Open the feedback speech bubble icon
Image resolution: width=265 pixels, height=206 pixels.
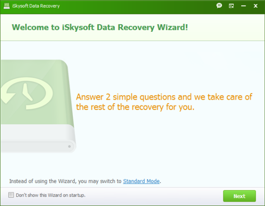[x=219, y=6]
